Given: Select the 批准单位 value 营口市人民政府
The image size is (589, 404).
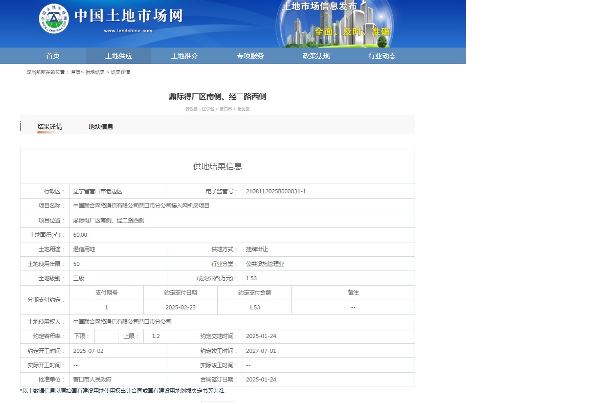Looking at the screenshot, I should 92,379.
